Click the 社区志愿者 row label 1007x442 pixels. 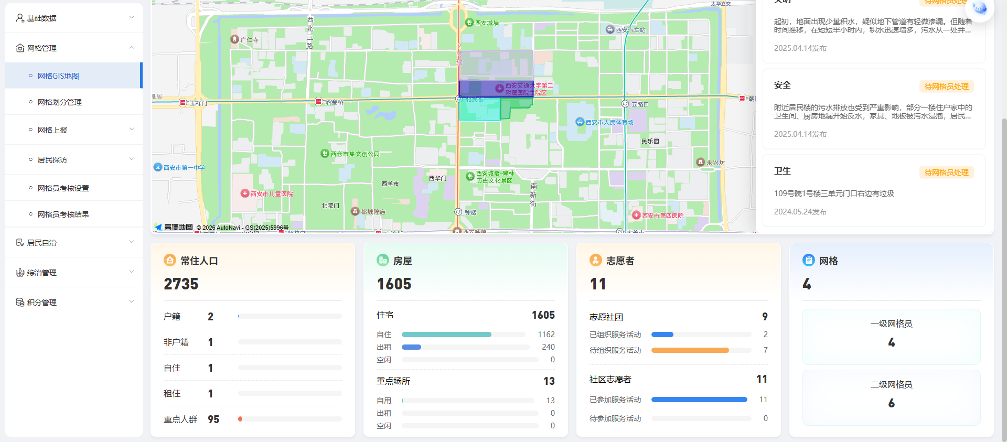(610, 380)
